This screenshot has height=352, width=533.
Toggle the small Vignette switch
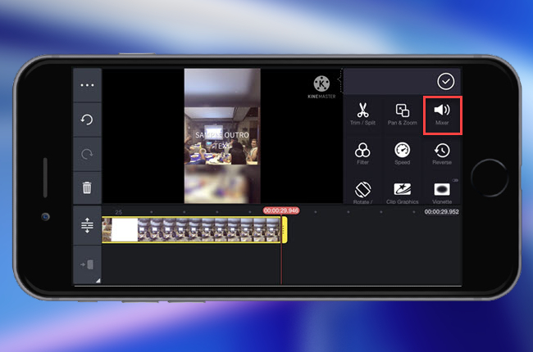click(x=455, y=180)
